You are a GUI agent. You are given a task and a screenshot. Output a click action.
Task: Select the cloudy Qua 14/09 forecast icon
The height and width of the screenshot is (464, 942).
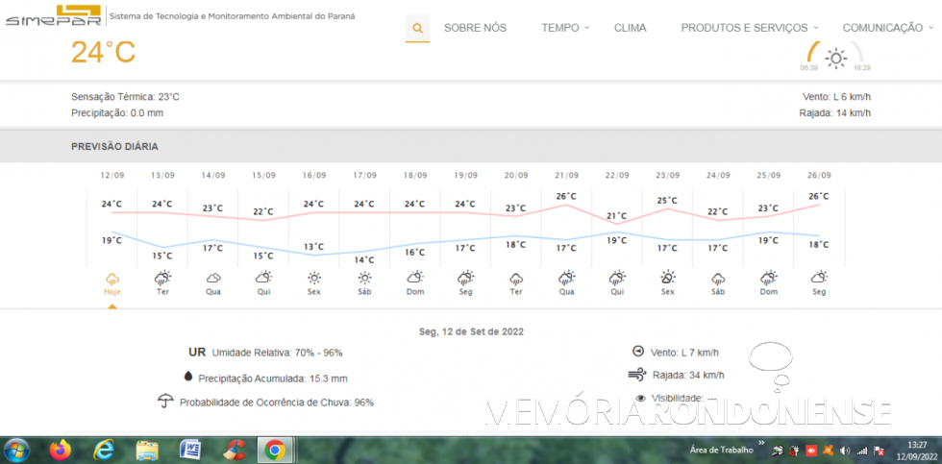pyautogui.click(x=213, y=279)
